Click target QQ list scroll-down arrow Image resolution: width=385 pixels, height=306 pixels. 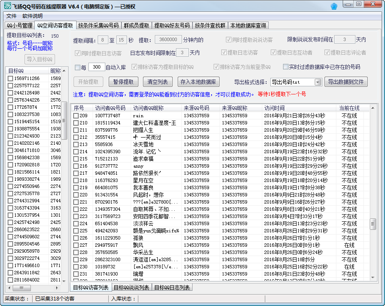pyautogui.click(x=64, y=281)
